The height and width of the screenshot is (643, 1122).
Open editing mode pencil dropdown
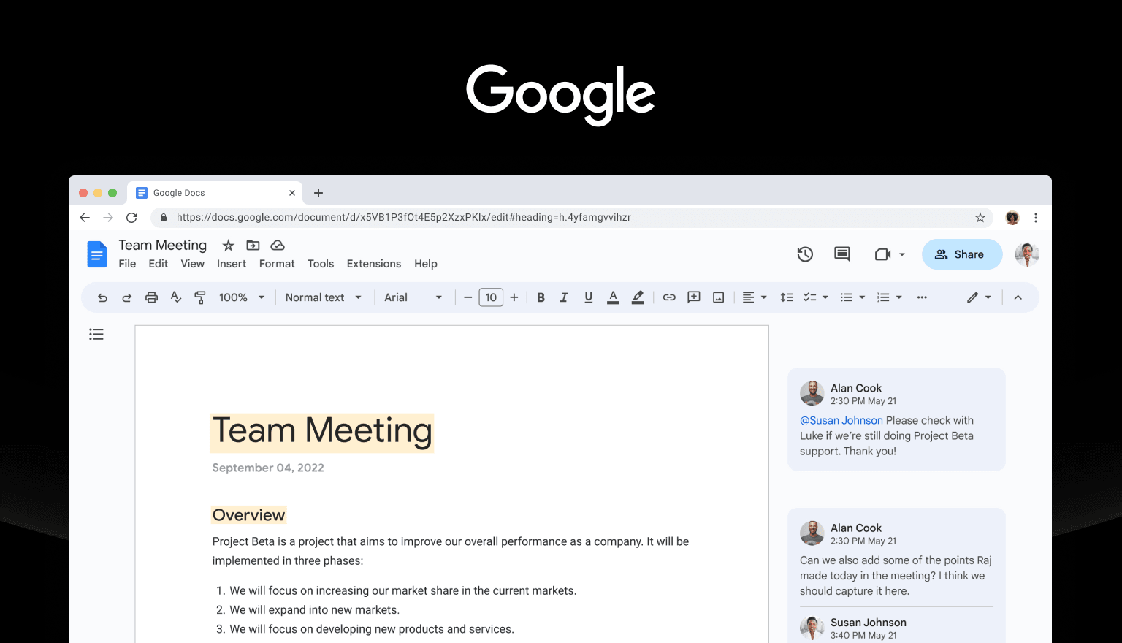[x=979, y=297]
